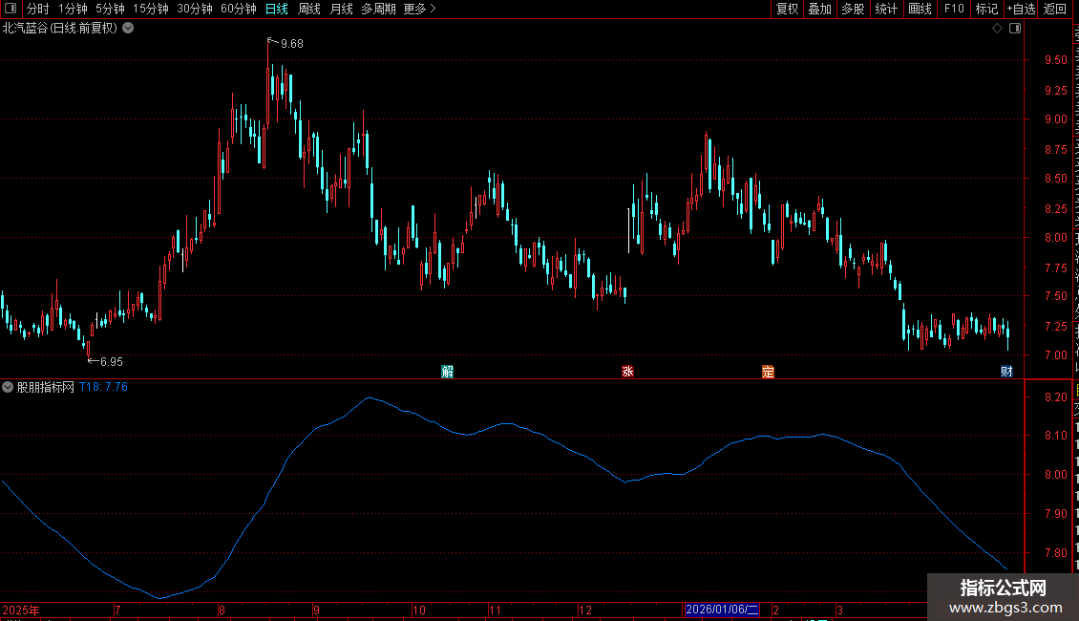This screenshot has height=621, width=1079.
Task: Activate the 画线 drawing tools
Action: [920, 9]
